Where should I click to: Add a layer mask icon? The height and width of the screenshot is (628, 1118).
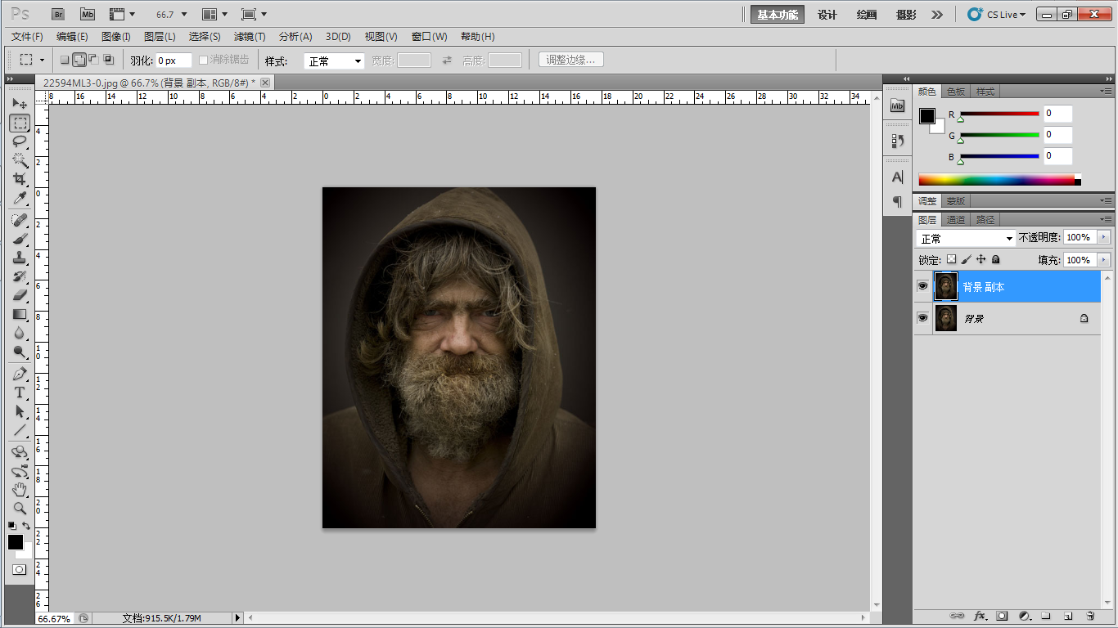click(1002, 616)
